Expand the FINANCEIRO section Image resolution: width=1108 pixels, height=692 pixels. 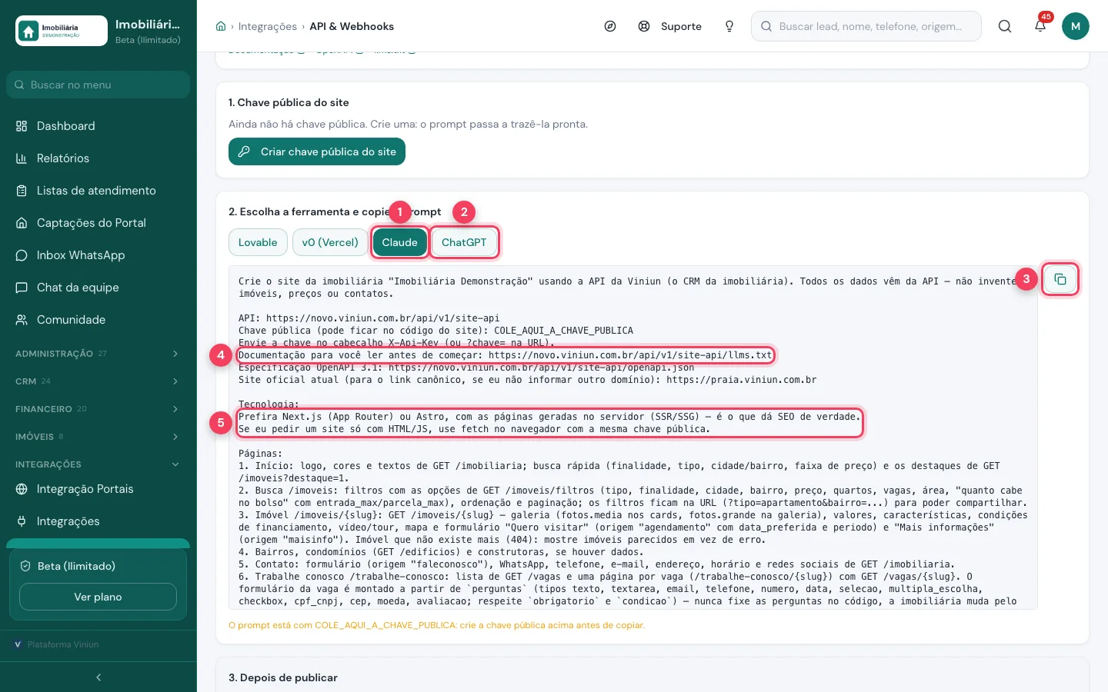[98, 409]
